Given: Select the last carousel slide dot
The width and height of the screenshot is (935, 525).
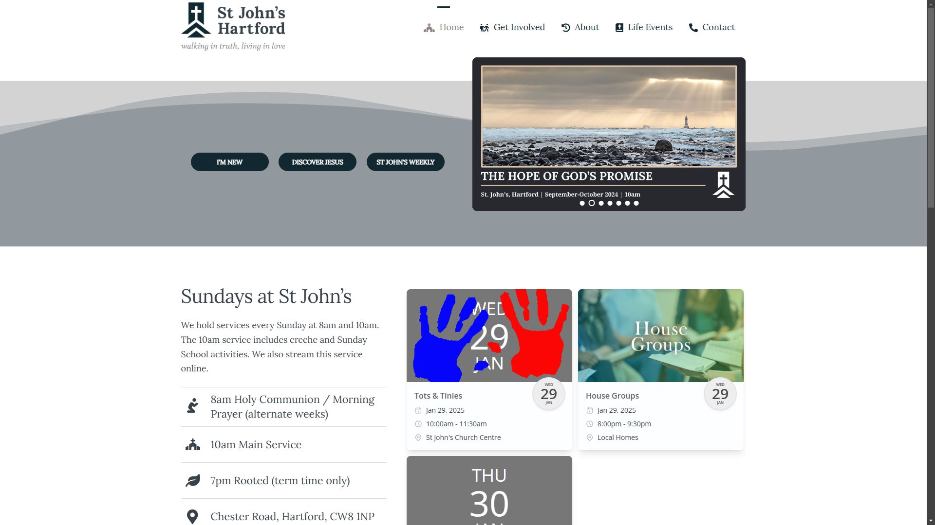Looking at the screenshot, I should [x=636, y=203].
